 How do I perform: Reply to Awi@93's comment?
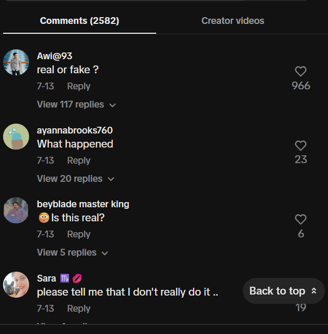click(x=78, y=86)
